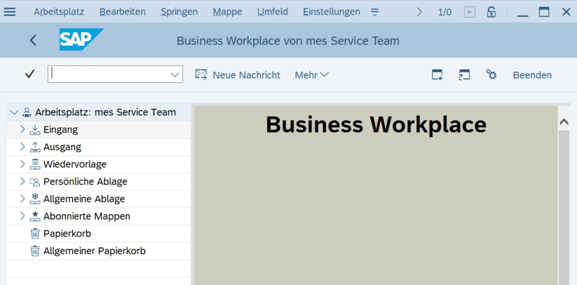Expand the Persönliche Ablage folder
The width and height of the screenshot is (577, 285).
[22, 182]
